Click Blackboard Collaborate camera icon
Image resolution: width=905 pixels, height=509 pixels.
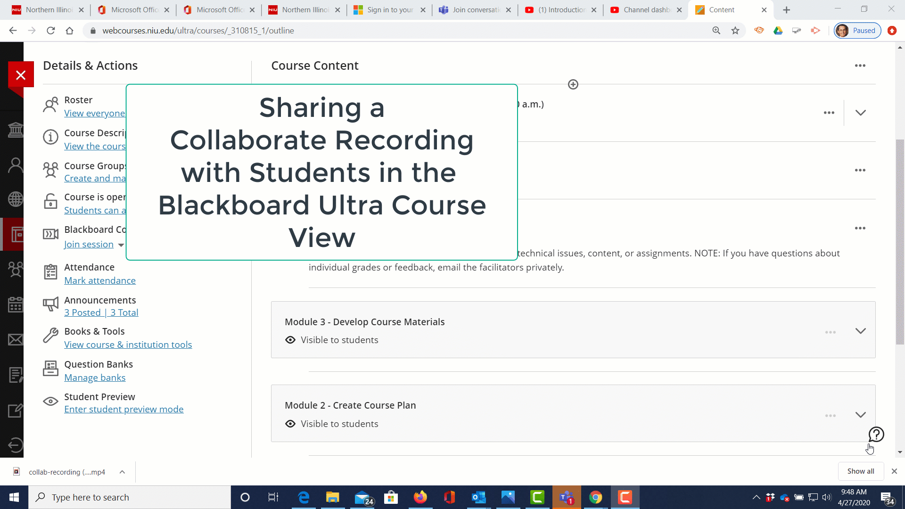(50, 234)
